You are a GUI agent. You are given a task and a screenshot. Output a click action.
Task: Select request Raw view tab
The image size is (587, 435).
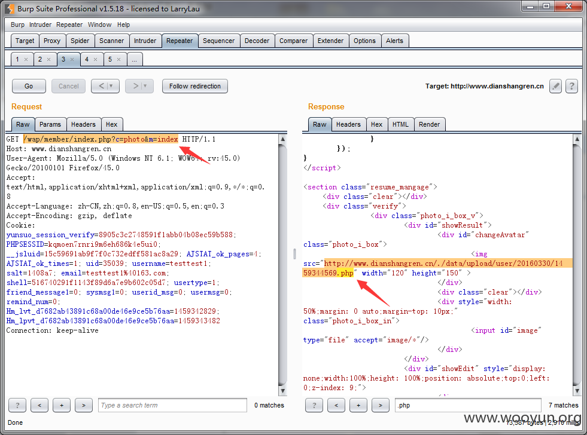coord(23,124)
